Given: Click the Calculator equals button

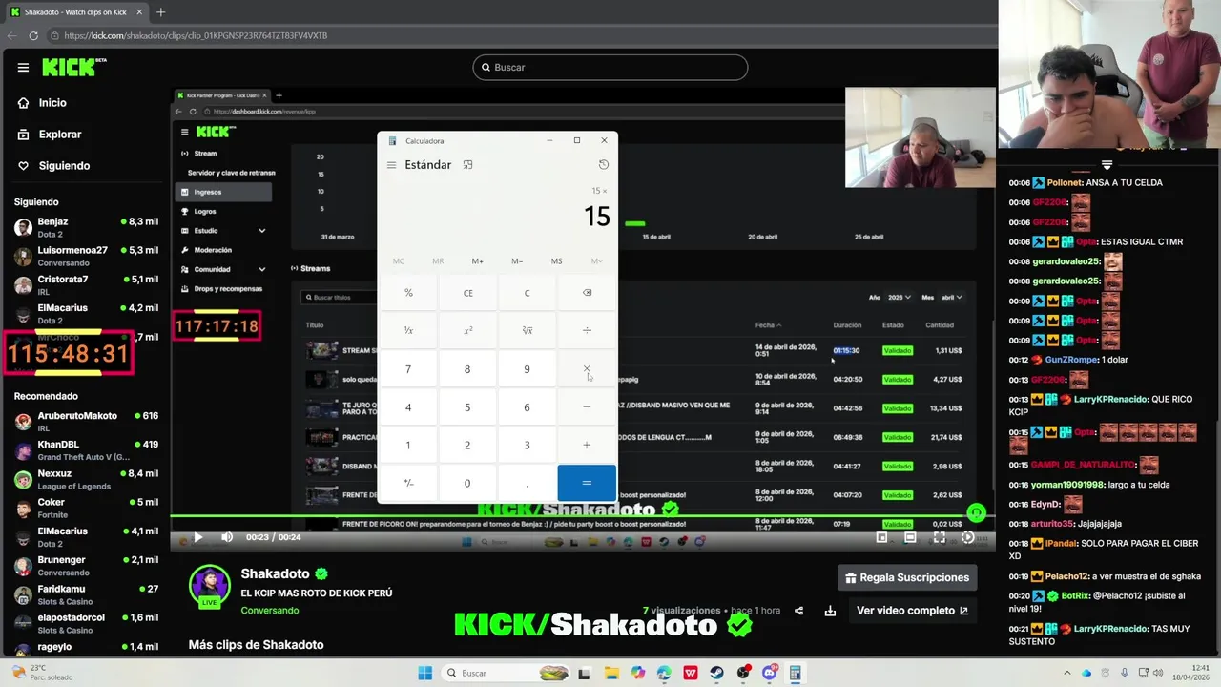Looking at the screenshot, I should pos(587,483).
